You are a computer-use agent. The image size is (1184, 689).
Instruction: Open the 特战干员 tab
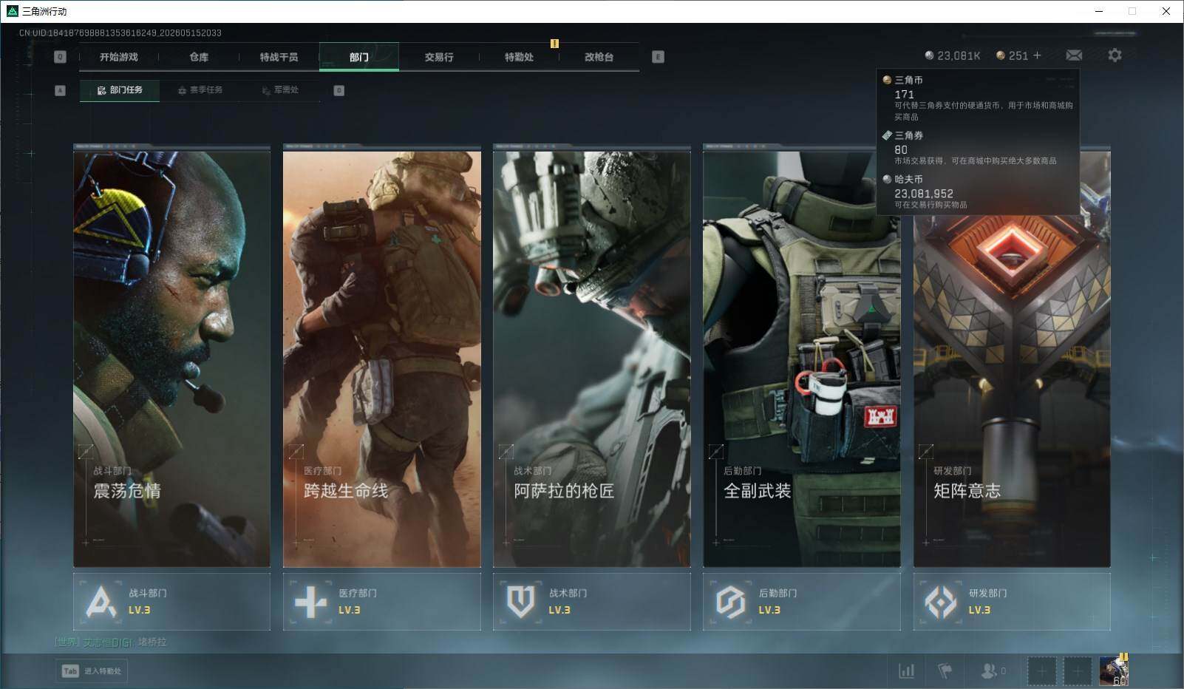tap(279, 57)
